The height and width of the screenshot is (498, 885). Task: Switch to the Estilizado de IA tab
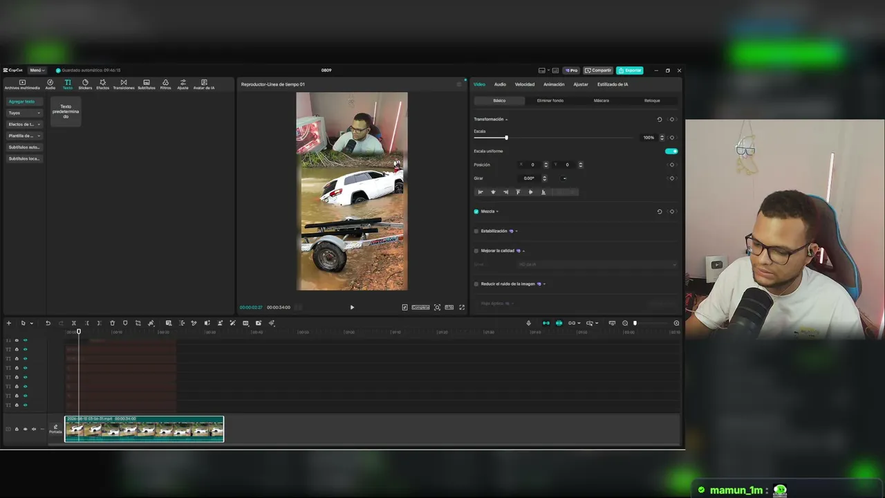pyautogui.click(x=613, y=84)
